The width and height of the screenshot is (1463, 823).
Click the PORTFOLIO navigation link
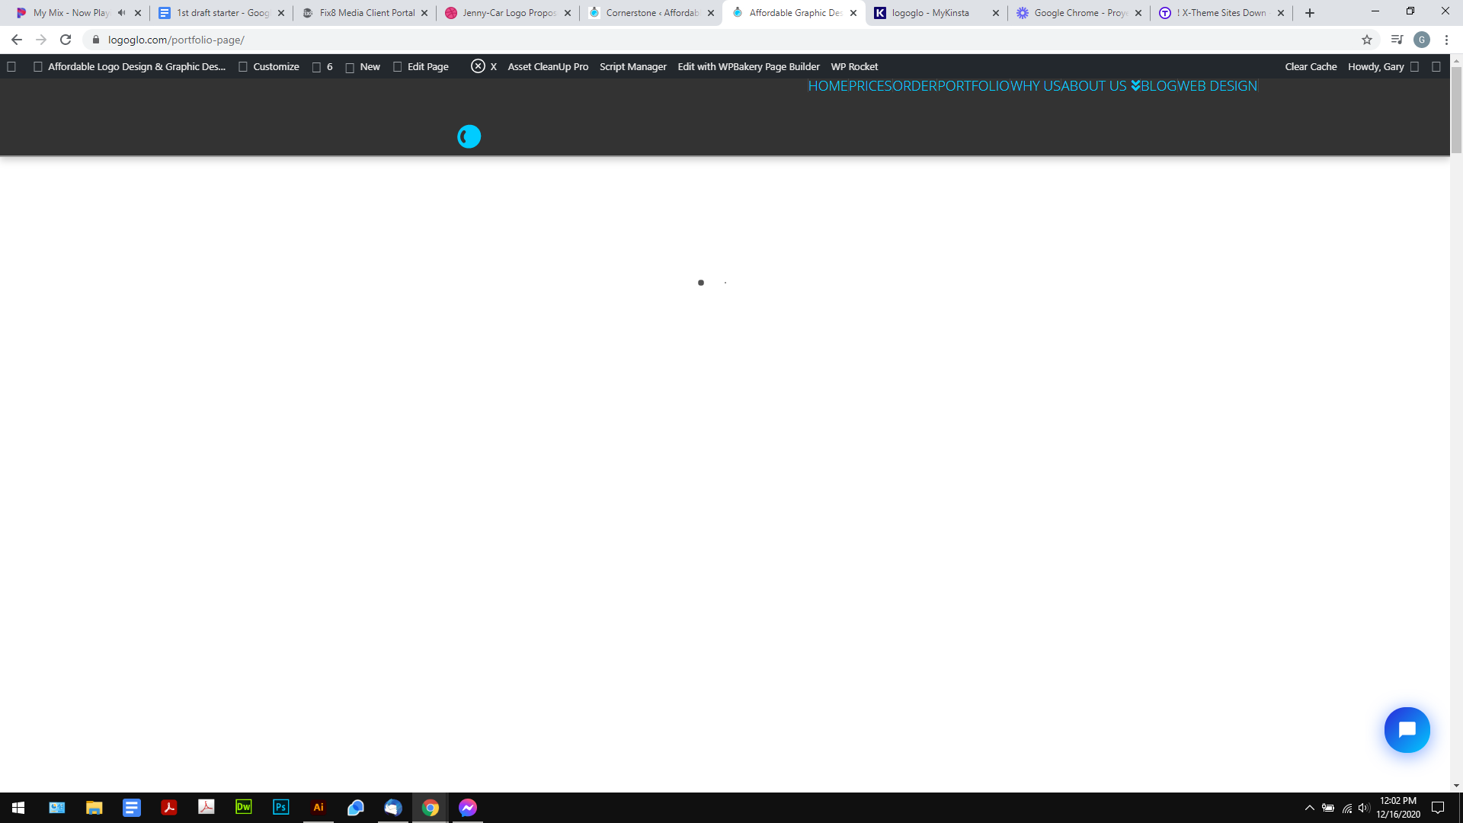[974, 86]
